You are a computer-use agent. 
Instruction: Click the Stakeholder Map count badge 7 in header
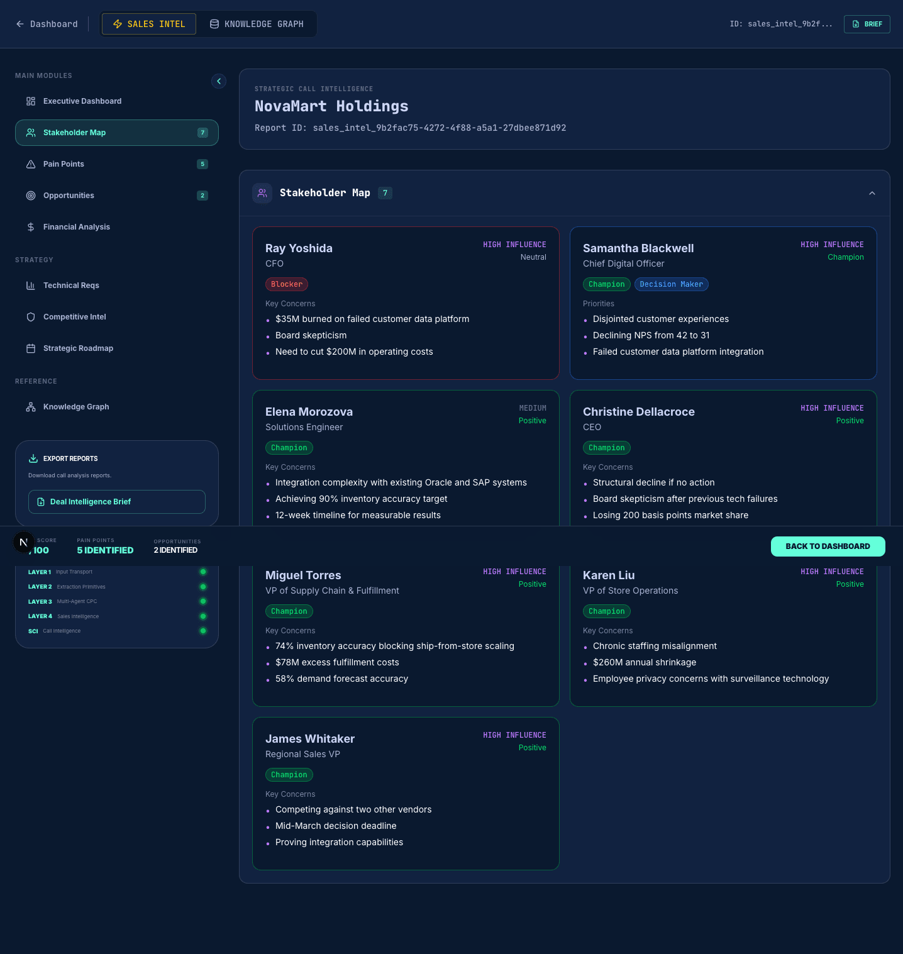click(x=385, y=193)
